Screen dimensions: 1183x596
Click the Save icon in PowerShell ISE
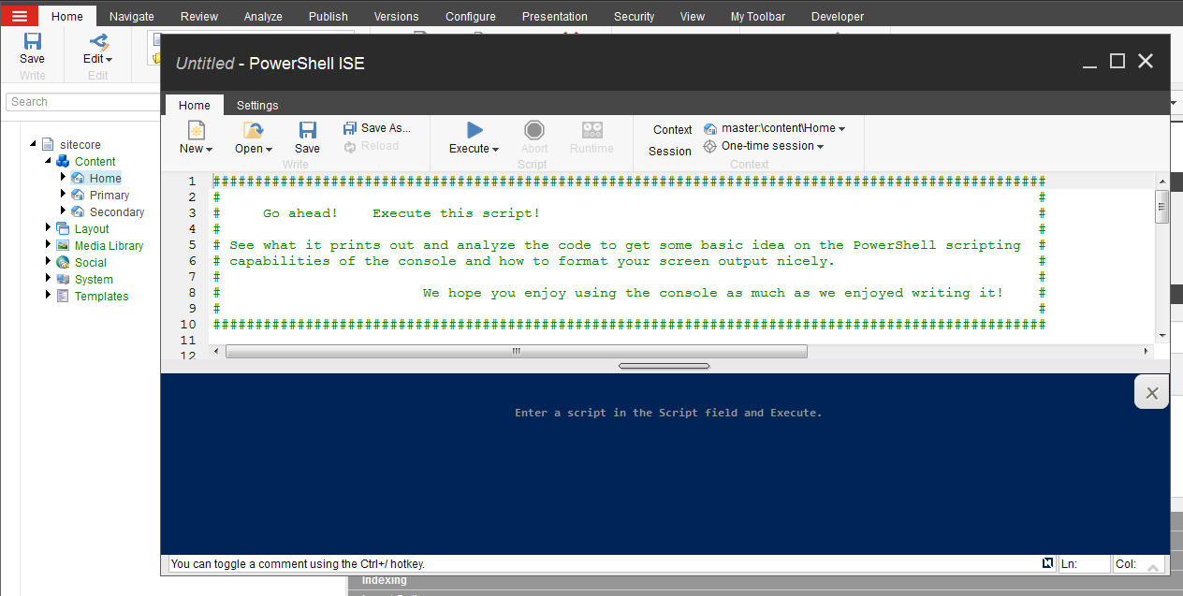pyautogui.click(x=307, y=131)
